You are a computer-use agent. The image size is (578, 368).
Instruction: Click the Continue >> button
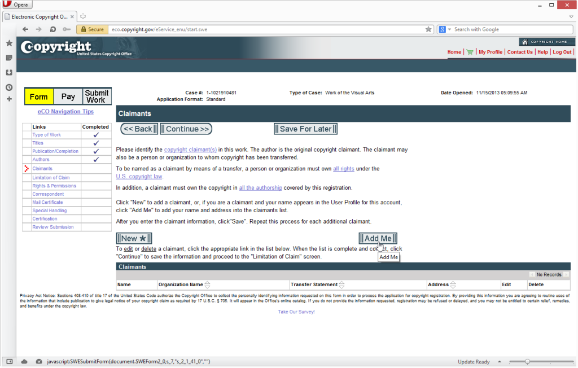(x=186, y=129)
